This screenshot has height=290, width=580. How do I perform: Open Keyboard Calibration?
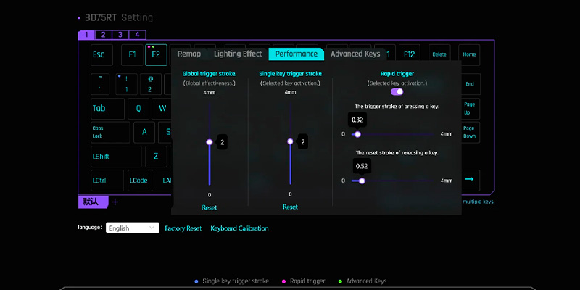[x=239, y=228]
